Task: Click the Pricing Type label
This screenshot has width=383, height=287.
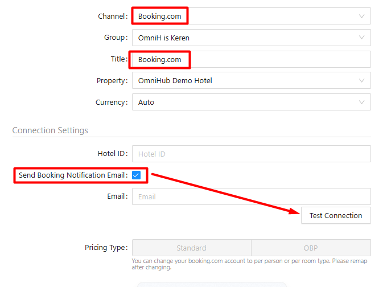Action: coord(106,247)
